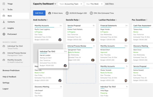
Task: Open Monthly Accounts Pacific Coast Logistics card title
Action: click(x=42, y=26)
